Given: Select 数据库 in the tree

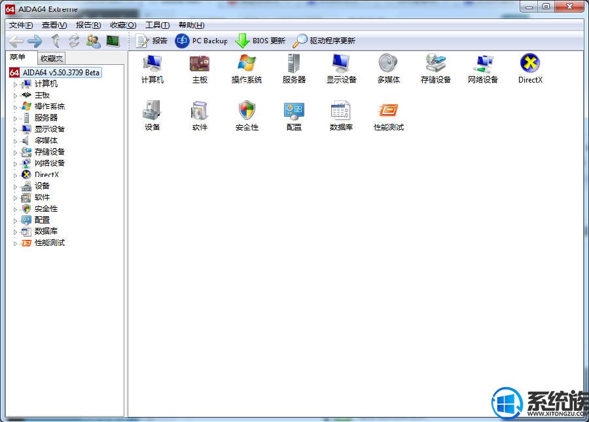Looking at the screenshot, I should pos(46,231).
